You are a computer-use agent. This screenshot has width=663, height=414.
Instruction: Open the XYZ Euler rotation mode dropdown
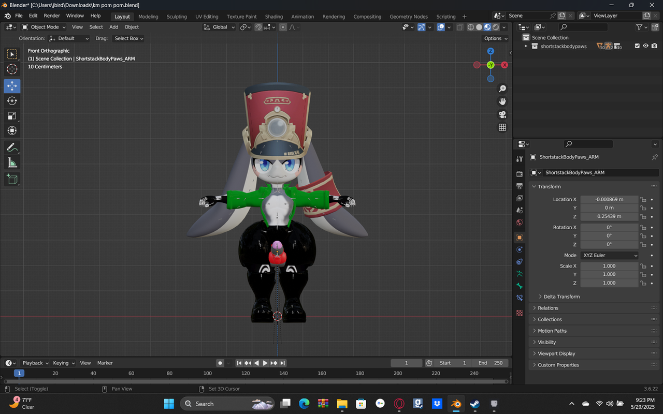610,256
